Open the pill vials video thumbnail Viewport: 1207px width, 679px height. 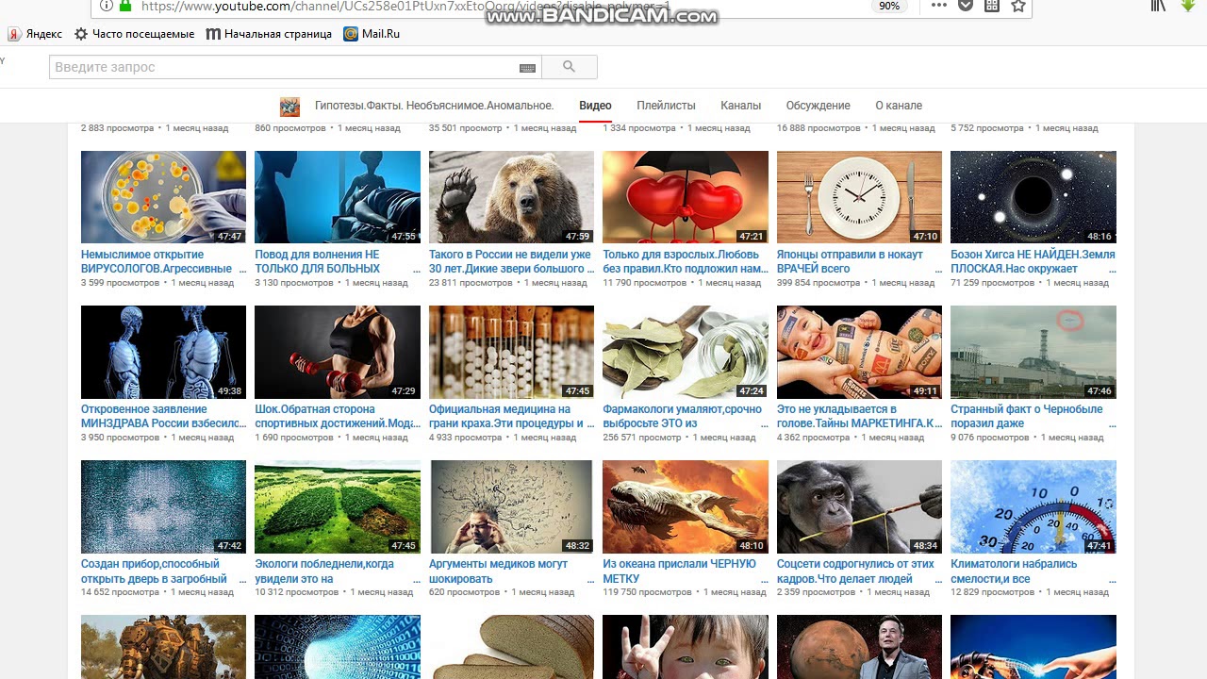pos(511,352)
